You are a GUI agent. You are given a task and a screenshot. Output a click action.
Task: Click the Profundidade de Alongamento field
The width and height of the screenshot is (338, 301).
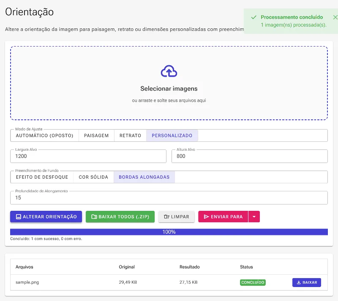tap(169, 198)
